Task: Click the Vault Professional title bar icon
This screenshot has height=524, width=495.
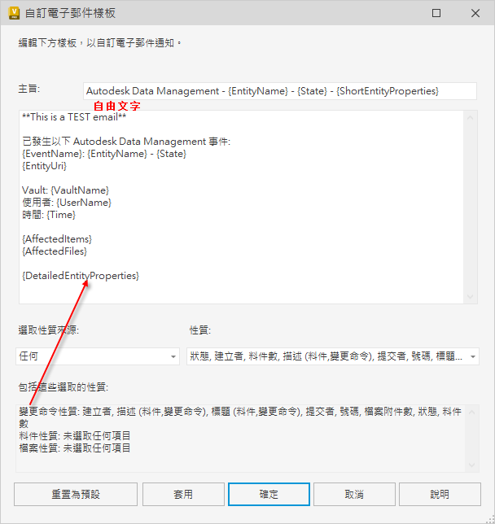Action: coord(14,13)
